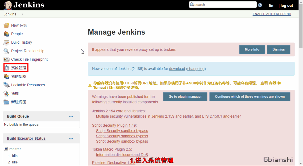Click Lockable Resources drive icon

click(6, 85)
